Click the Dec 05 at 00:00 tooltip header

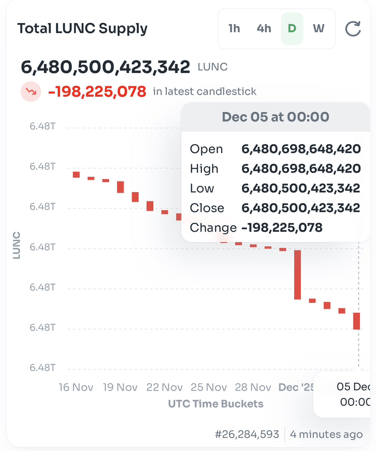click(x=275, y=117)
